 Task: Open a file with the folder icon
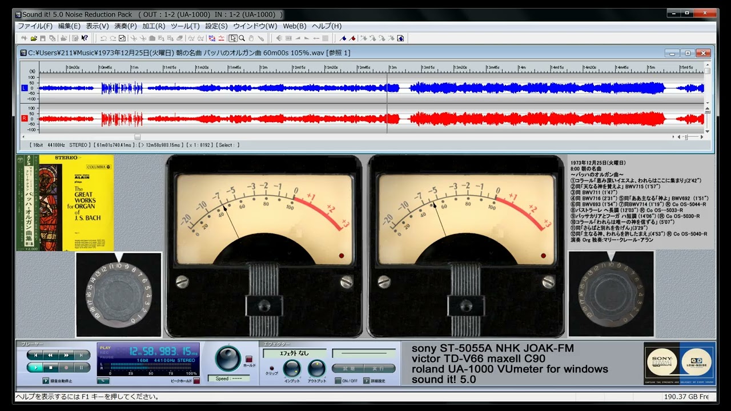pos(34,38)
